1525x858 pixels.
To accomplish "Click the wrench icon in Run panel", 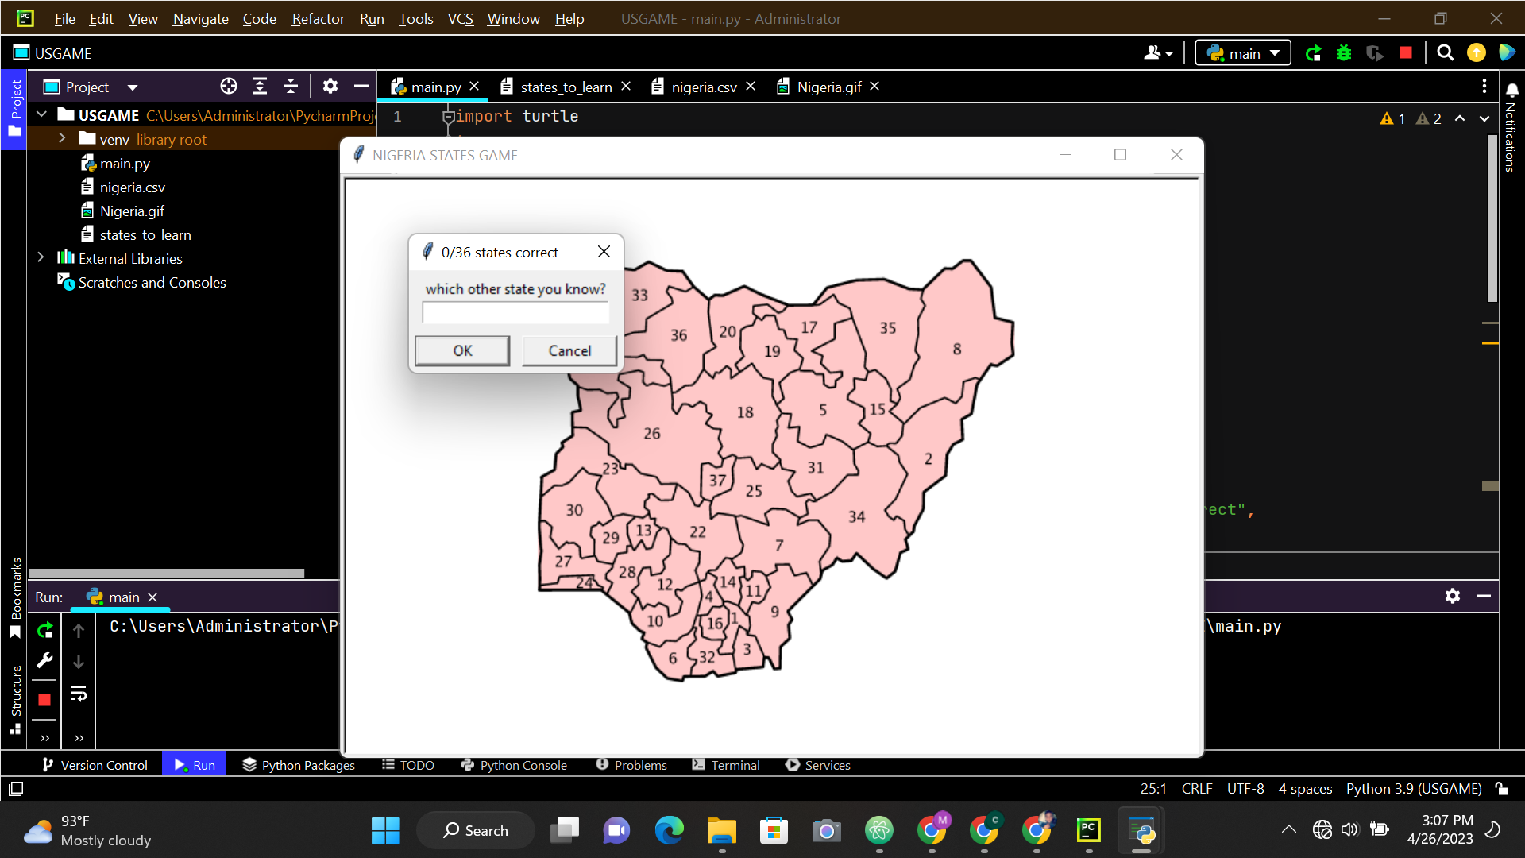I will click(44, 661).
